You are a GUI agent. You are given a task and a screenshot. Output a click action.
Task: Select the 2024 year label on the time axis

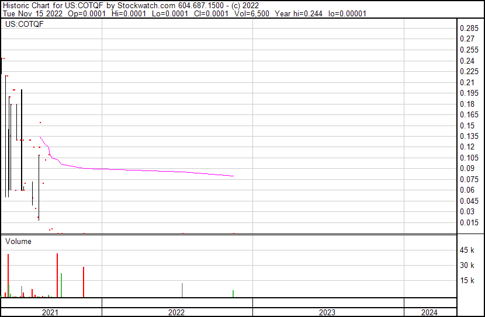428,312
